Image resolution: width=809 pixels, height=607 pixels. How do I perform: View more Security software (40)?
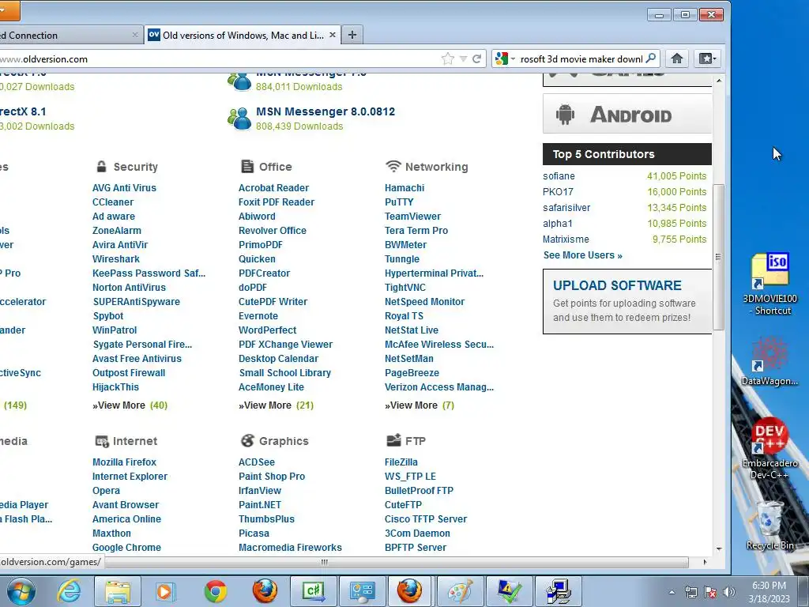pyautogui.click(x=130, y=405)
